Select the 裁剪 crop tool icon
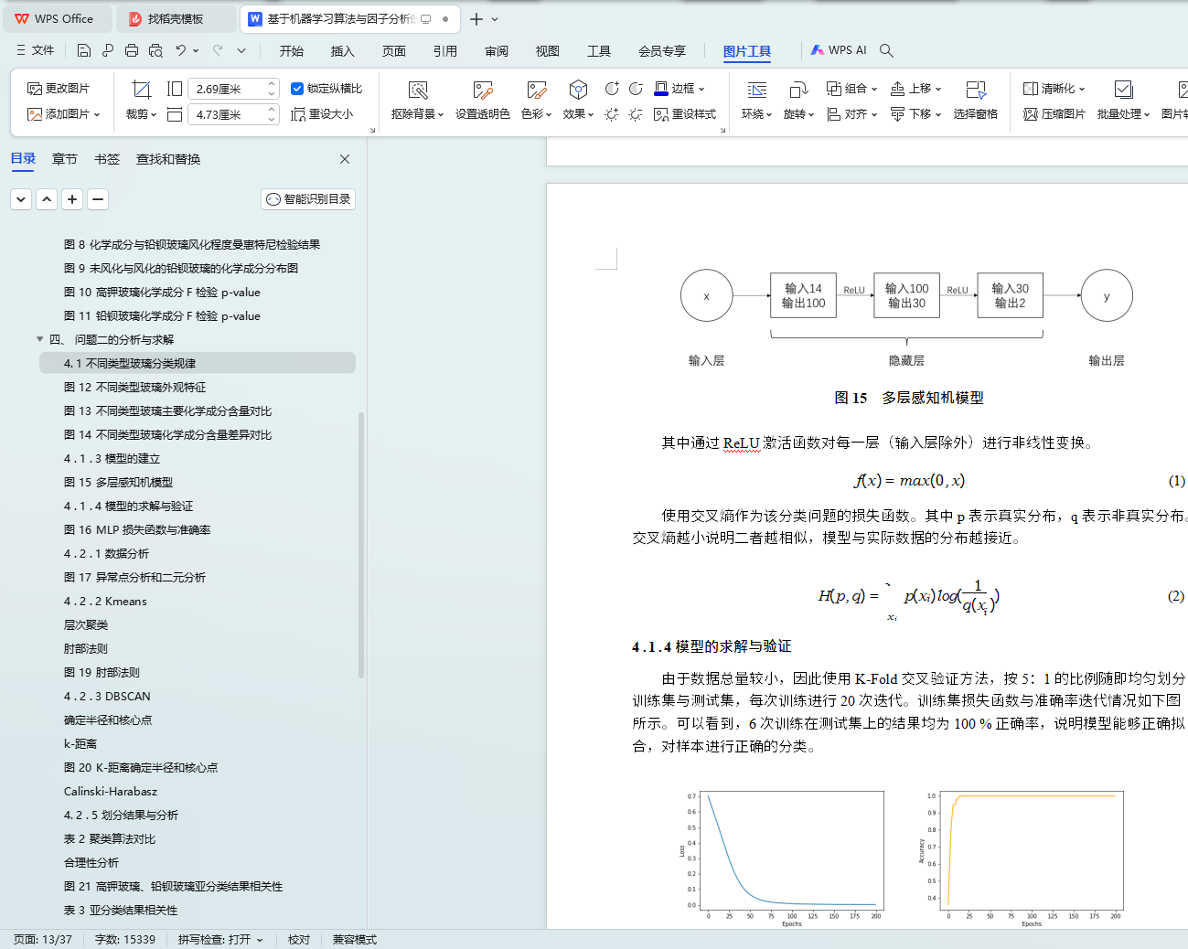Screen dimensions: 1188x949 (141, 89)
